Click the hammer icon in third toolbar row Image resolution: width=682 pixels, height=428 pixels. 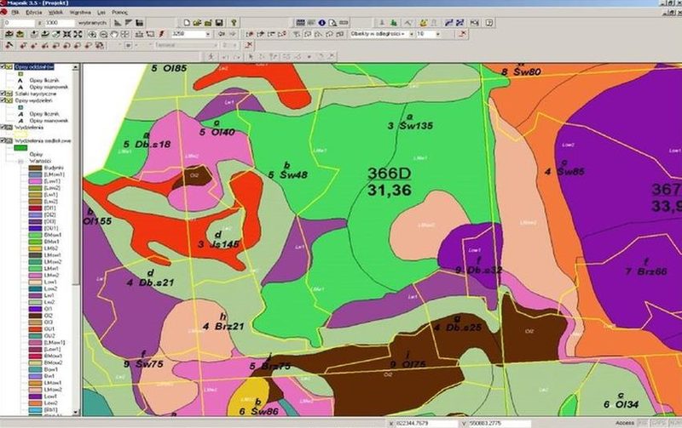(x=9, y=45)
